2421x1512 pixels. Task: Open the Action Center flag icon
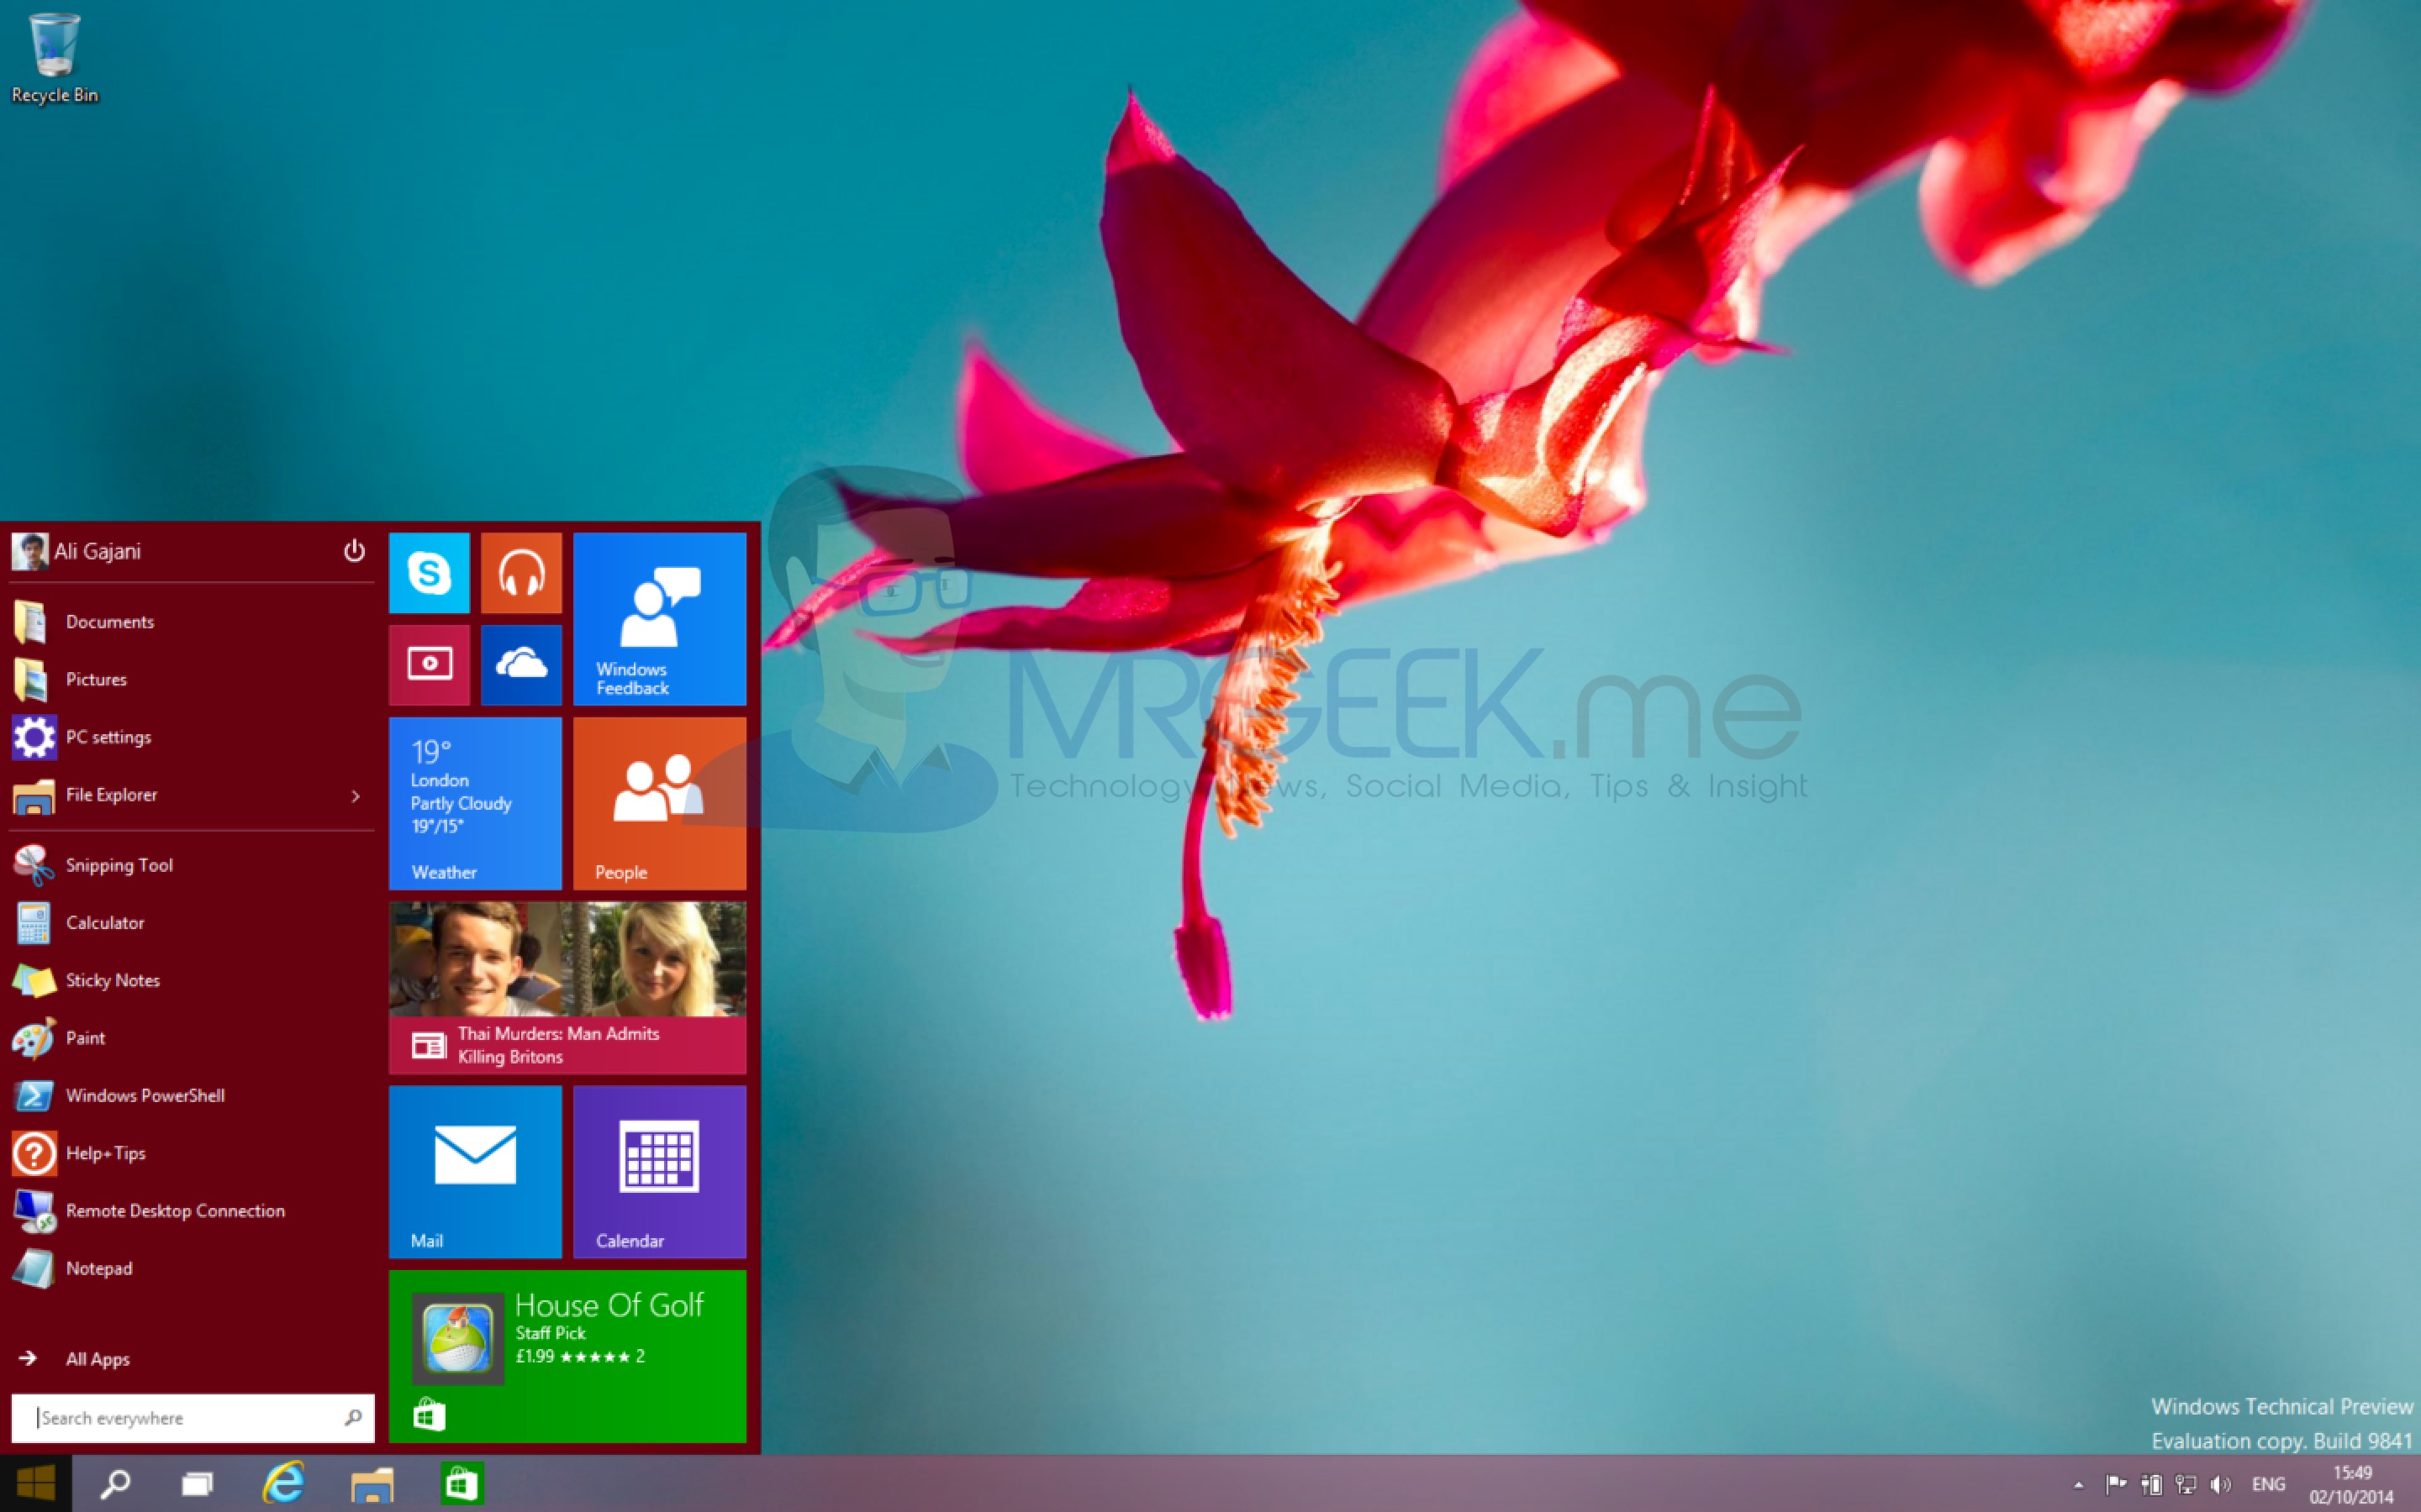(2115, 1485)
